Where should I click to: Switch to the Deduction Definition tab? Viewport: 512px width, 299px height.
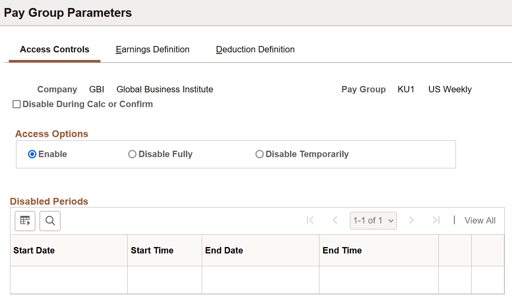coord(255,49)
